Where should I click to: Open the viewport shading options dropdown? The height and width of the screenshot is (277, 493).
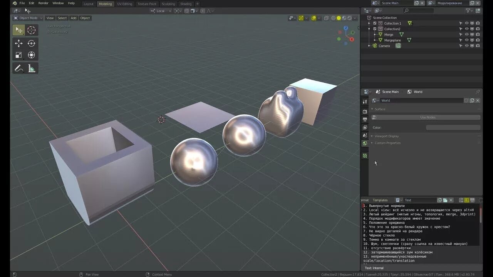(355, 18)
